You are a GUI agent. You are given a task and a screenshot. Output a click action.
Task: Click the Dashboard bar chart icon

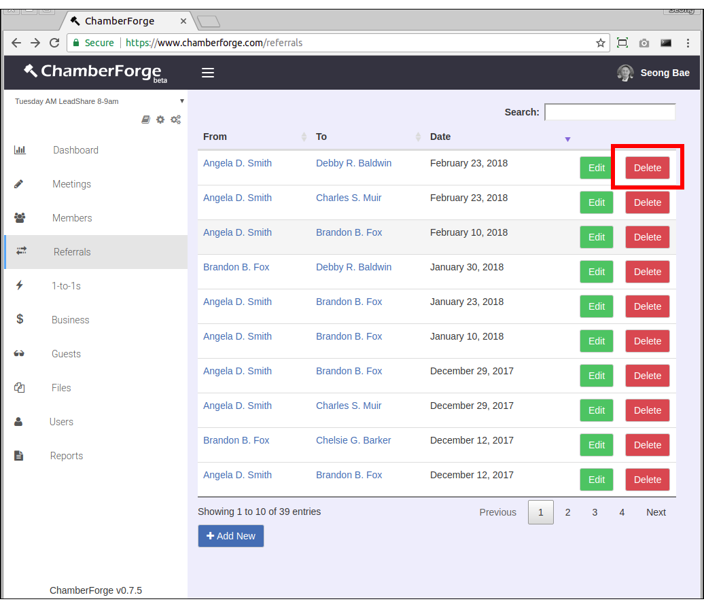pyautogui.click(x=20, y=150)
